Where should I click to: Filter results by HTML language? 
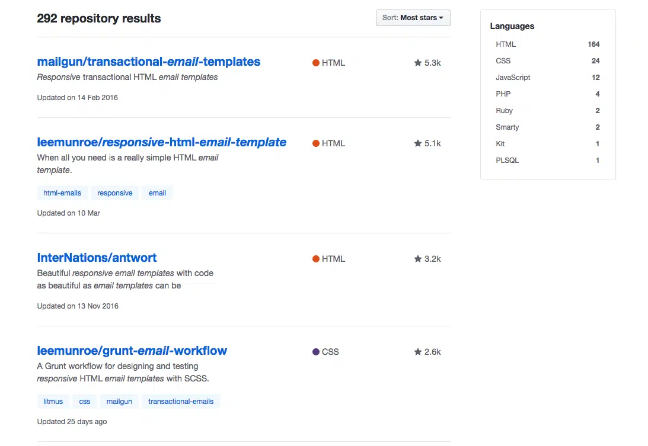(506, 44)
